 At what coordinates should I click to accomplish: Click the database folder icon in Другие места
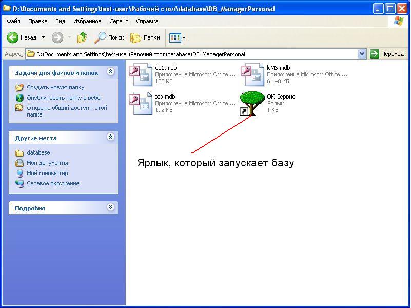(19, 153)
